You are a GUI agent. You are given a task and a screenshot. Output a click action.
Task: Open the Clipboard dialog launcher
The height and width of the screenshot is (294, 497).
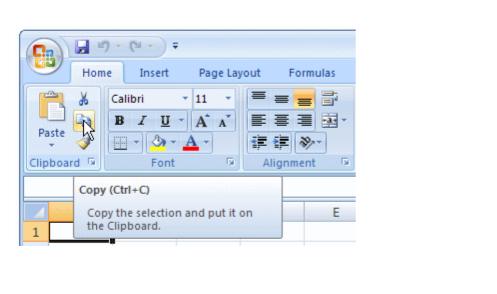point(92,162)
